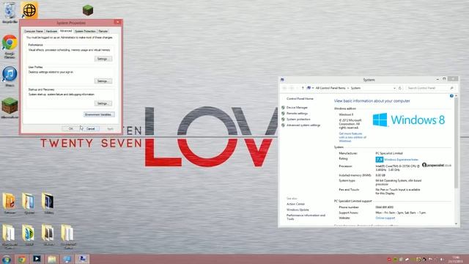Screen dimensions: 469x264
Task: Click All Control Panel Items breadcrumb
Action: (x=330, y=88)
